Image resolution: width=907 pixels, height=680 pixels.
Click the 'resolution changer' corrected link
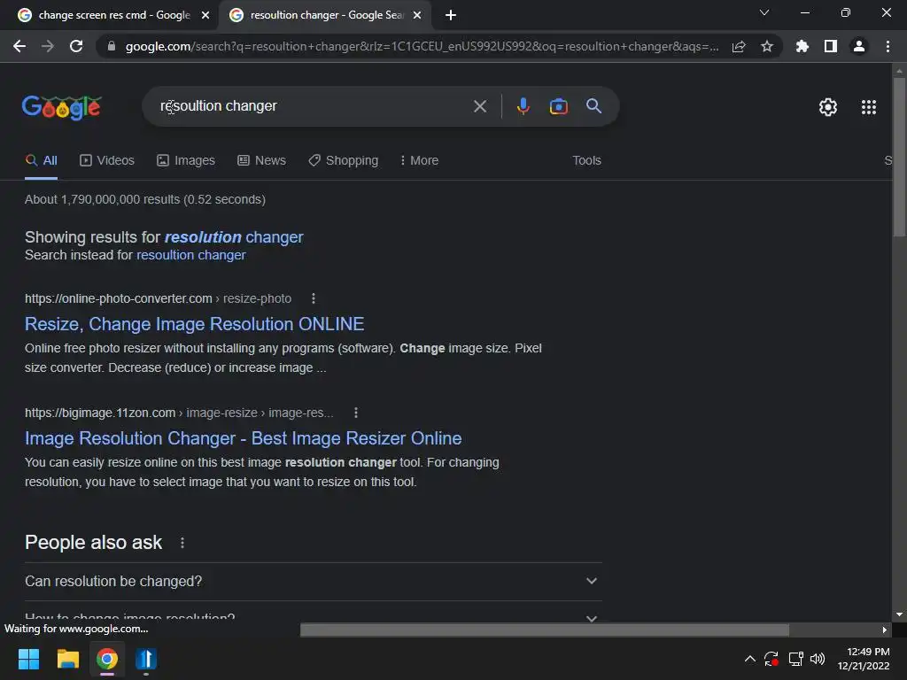(x=234, y=237)
